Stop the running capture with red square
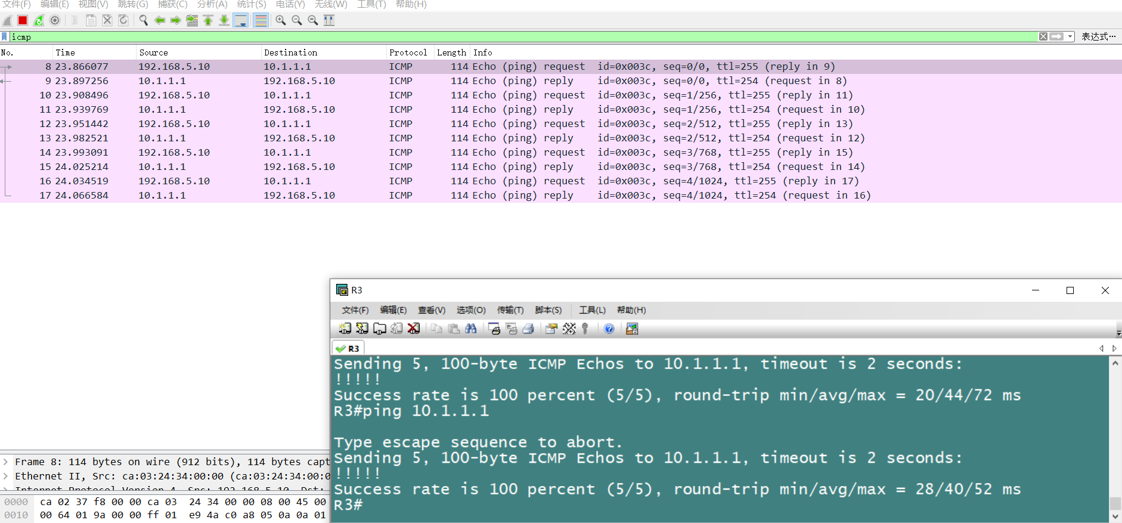The image size is (1122, 523). tap(23, 20)
